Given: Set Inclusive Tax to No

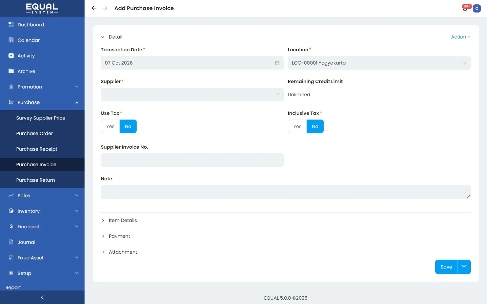Looking at the screenshot, I should [x=315, y=126].
